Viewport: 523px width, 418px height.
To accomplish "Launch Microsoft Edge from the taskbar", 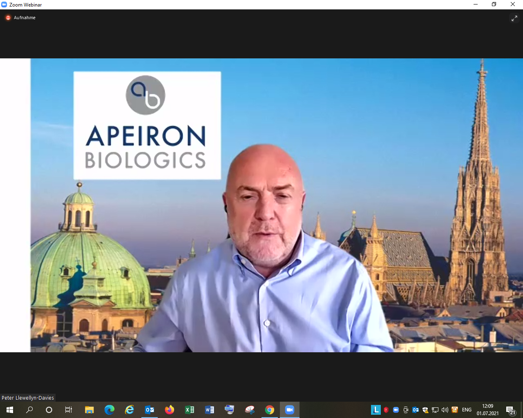I will pyautogui.click(x=109, y=410).
